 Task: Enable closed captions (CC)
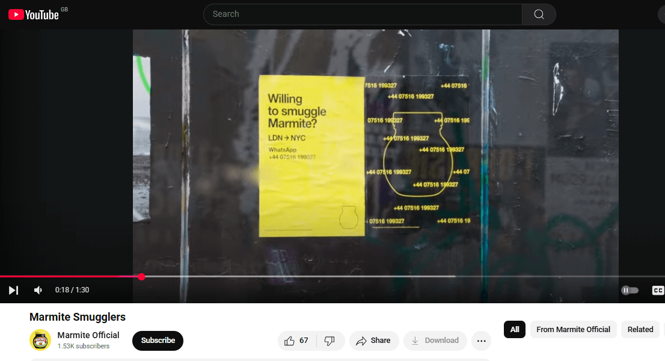(657, 290)
